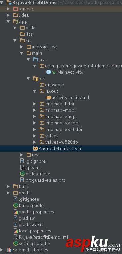Viewport: 122px width, 254px height.
Task: Select the drawable folder
Action: tap(54, 85)
